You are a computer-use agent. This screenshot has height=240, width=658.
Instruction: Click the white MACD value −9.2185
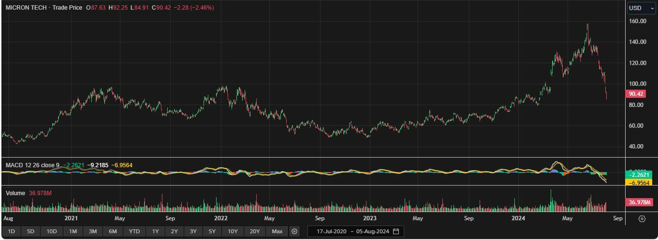[97, 165]
